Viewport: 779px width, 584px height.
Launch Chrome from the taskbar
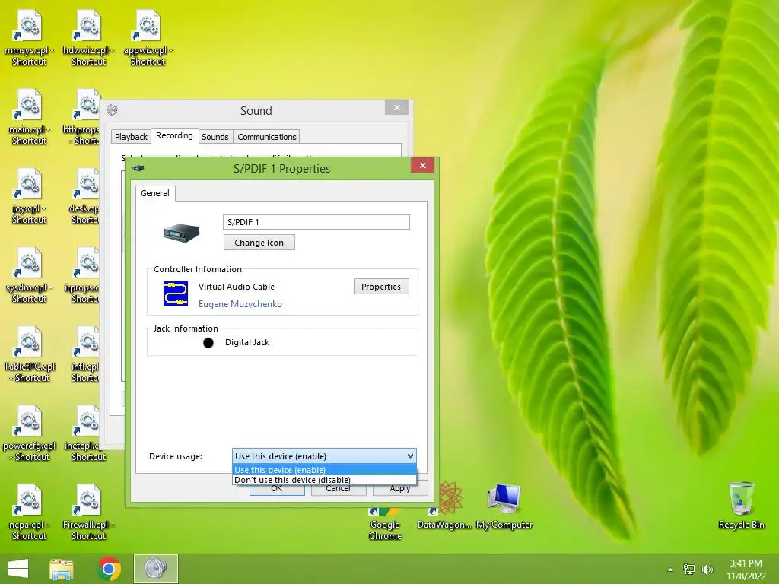pyautogui.click(x=109, y=569)
